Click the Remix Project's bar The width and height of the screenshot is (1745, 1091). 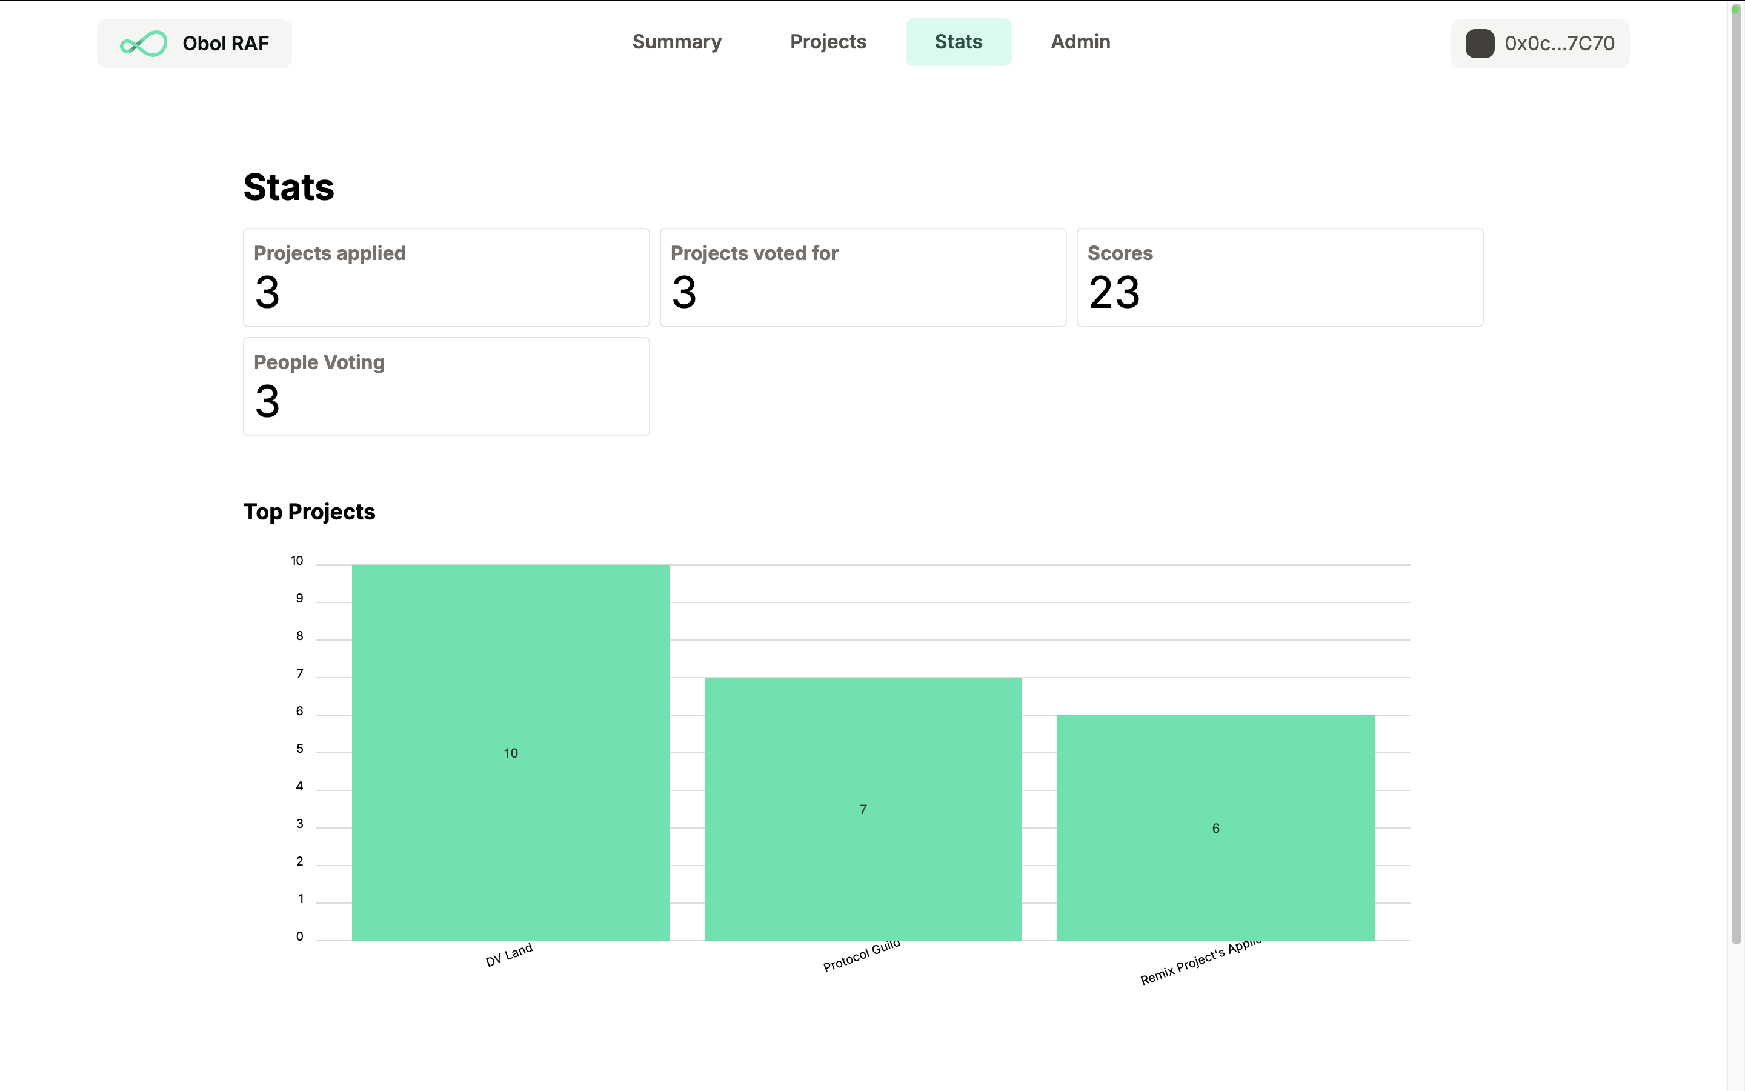click(x=1215, y=827)
